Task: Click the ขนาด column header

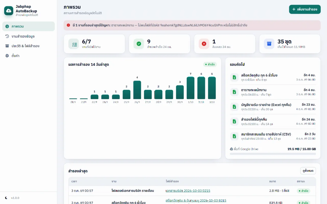Action: point(272,181)
